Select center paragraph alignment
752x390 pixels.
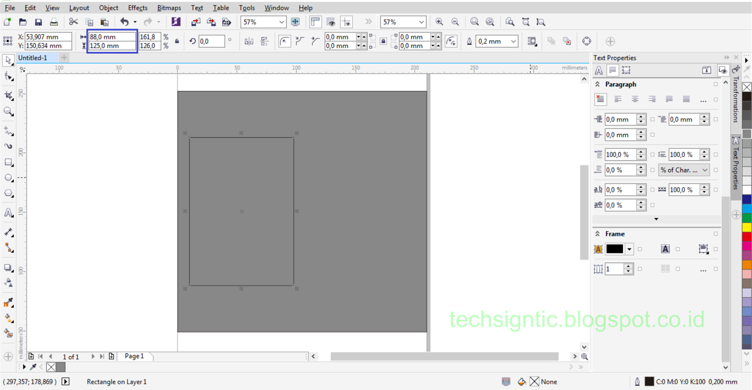pos(635,99)
